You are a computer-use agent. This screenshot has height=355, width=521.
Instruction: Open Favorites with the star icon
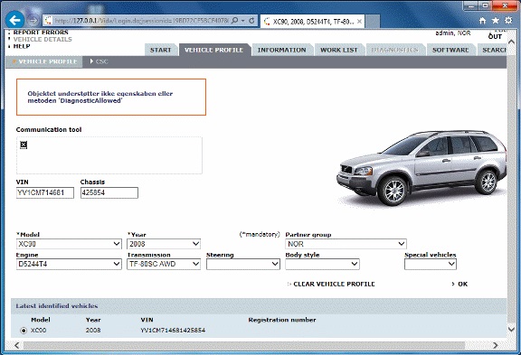click(496, 21)
